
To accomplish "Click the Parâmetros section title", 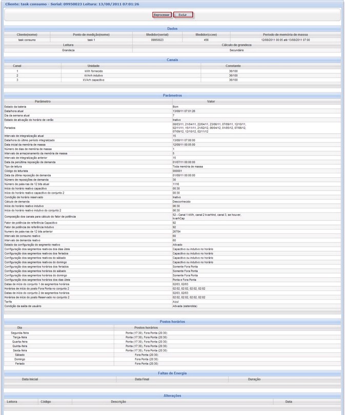I will (x=172, y=96).
